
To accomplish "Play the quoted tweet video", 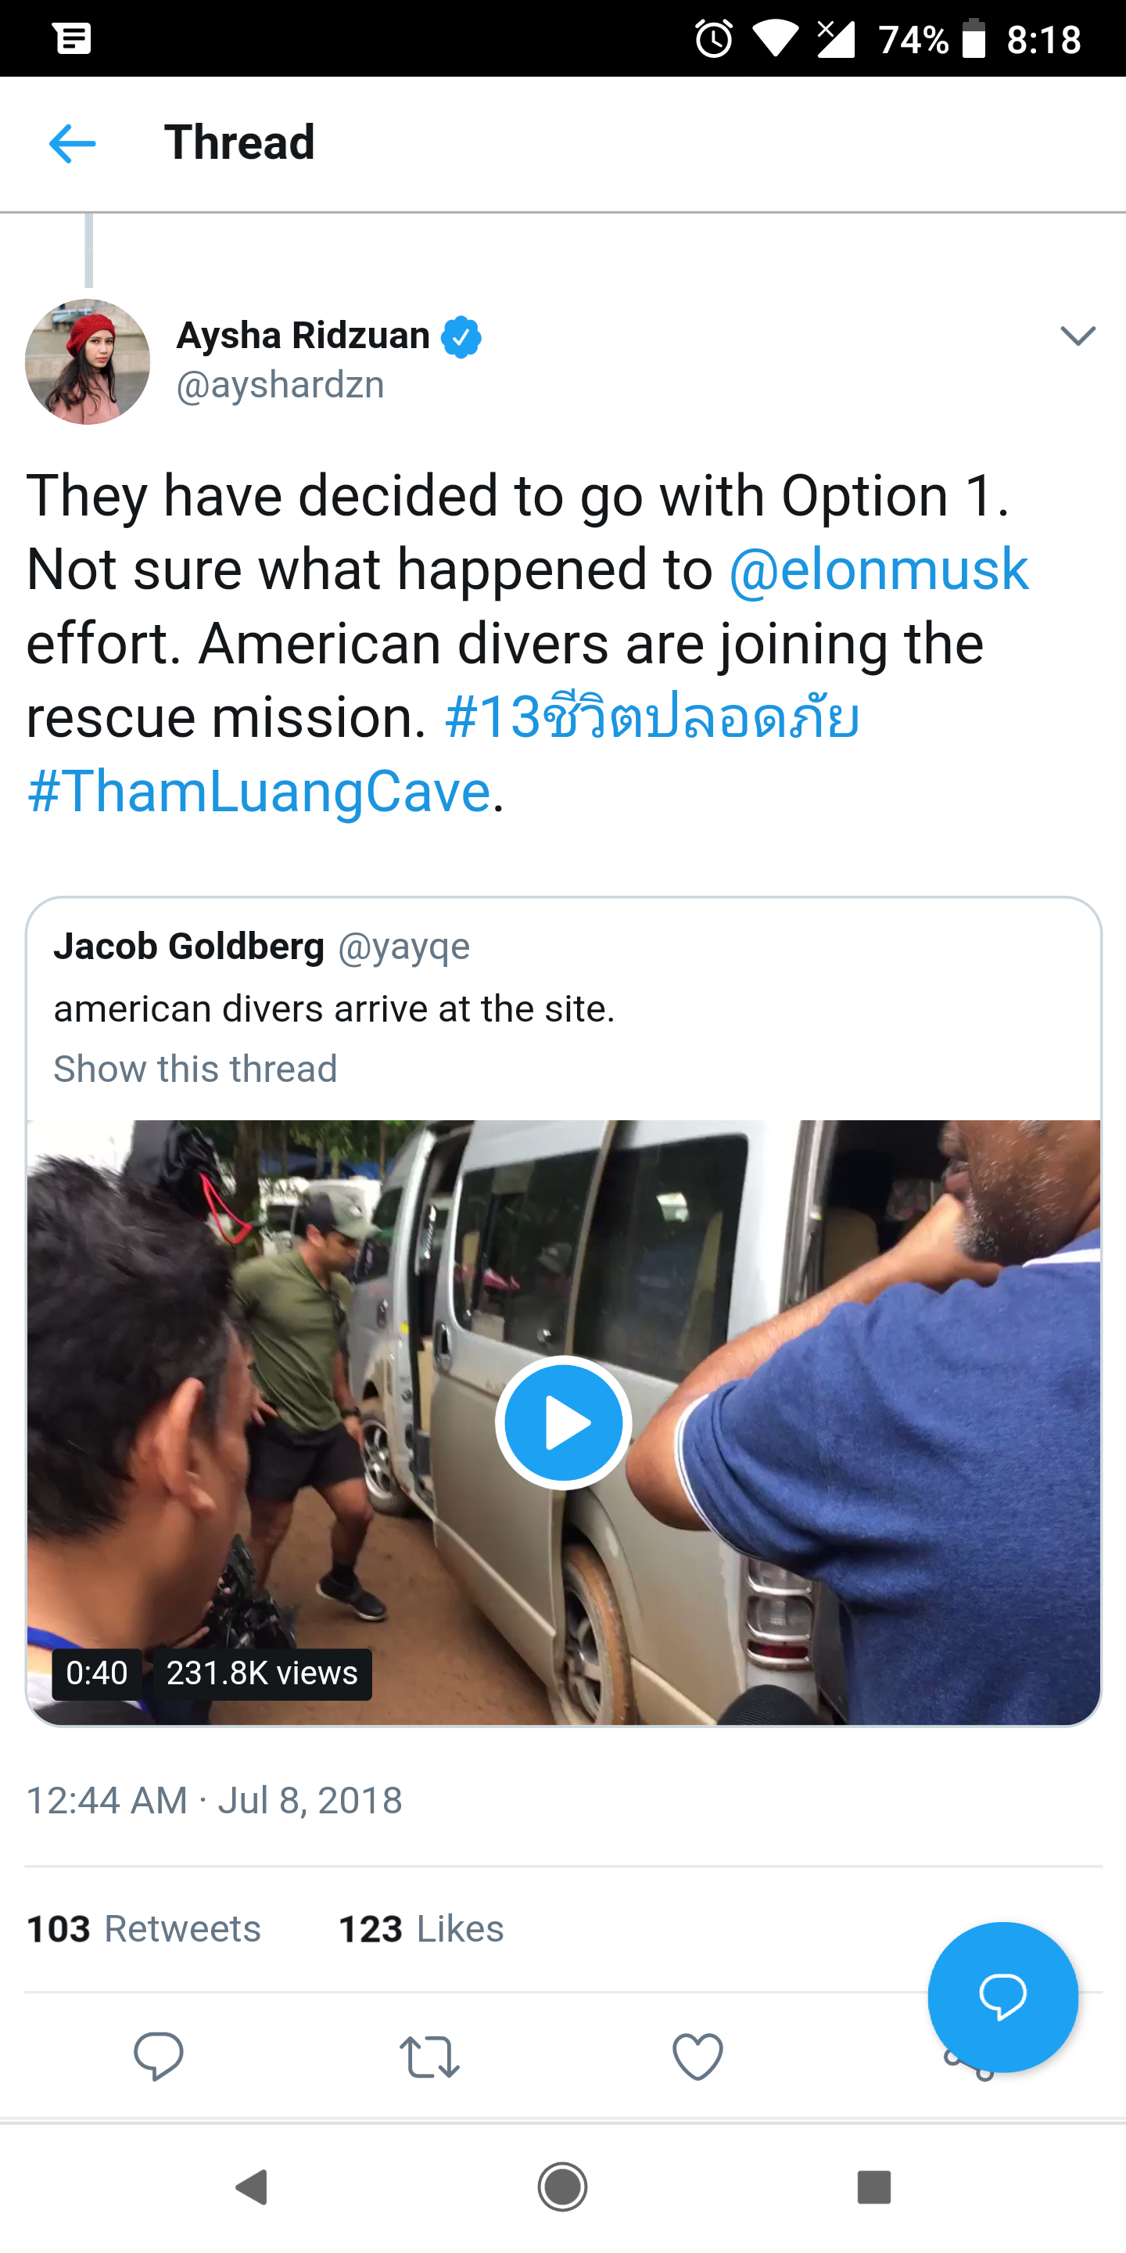I will point(563,1422).
